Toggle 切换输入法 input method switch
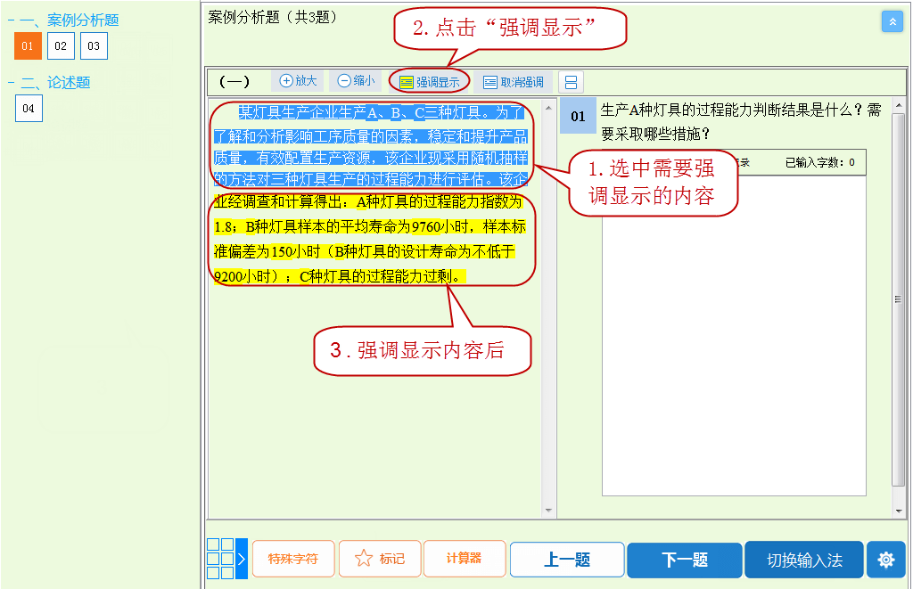913x589 pixels. (x=808, y=560)
